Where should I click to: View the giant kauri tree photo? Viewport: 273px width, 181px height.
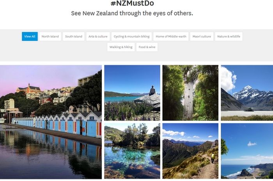click(190, 93)
